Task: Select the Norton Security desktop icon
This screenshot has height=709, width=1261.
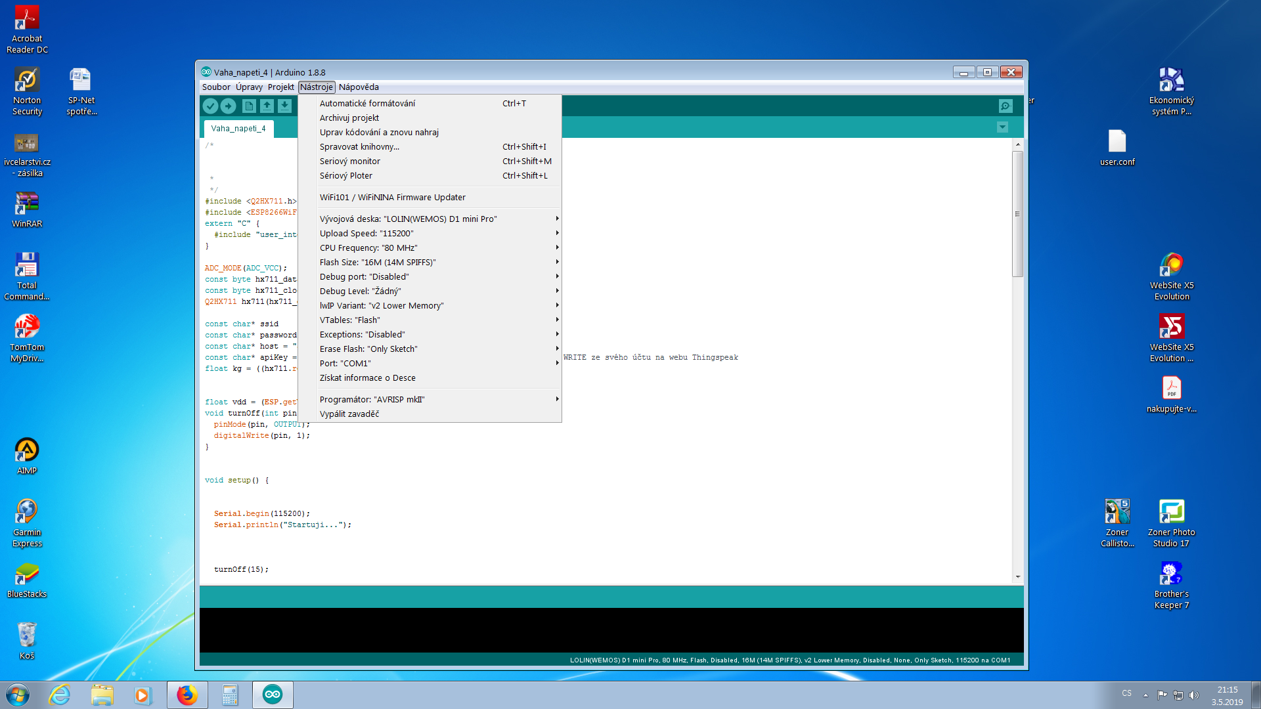Action: (x=27, y=91)
